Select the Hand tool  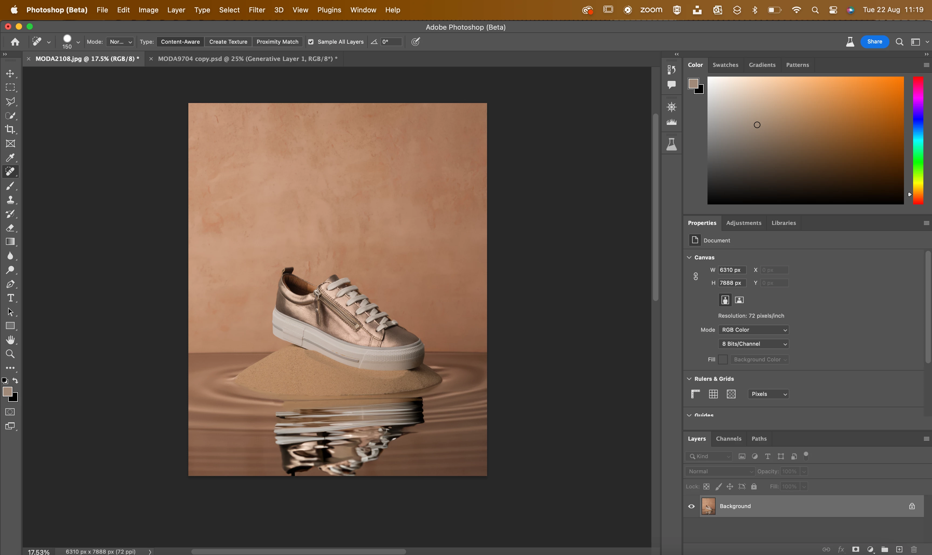pos(11,340)
